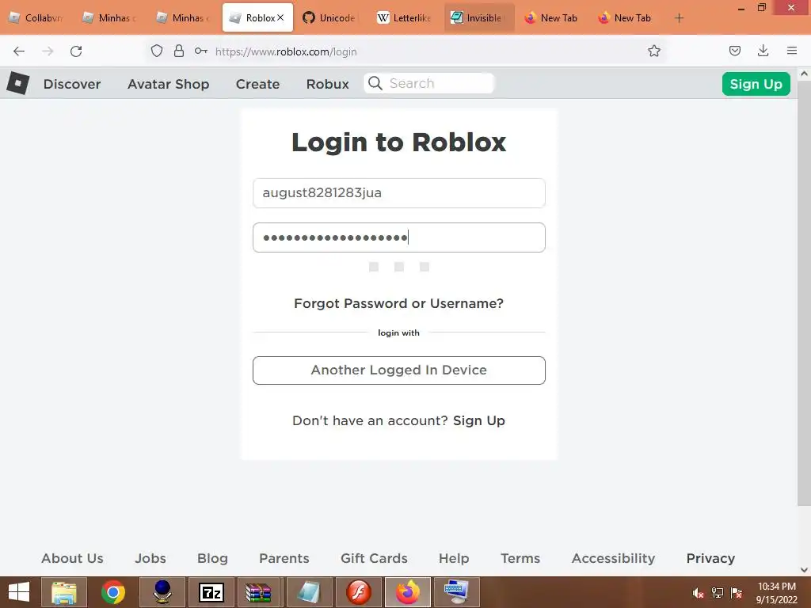This screenshot has height=608, width=811.
Task: Open the Jobs footer link
Action: tap(150, 558)
